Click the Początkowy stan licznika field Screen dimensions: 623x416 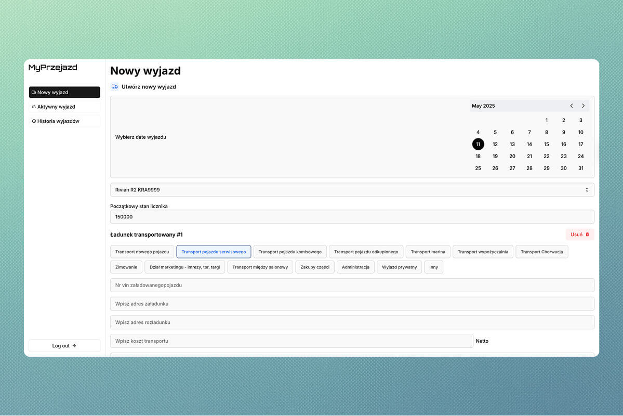click(x=352, y=217)
